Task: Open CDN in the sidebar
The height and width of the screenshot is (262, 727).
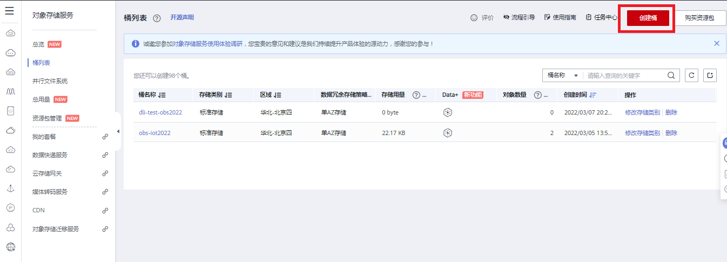Action: click(x=38, y=210)
